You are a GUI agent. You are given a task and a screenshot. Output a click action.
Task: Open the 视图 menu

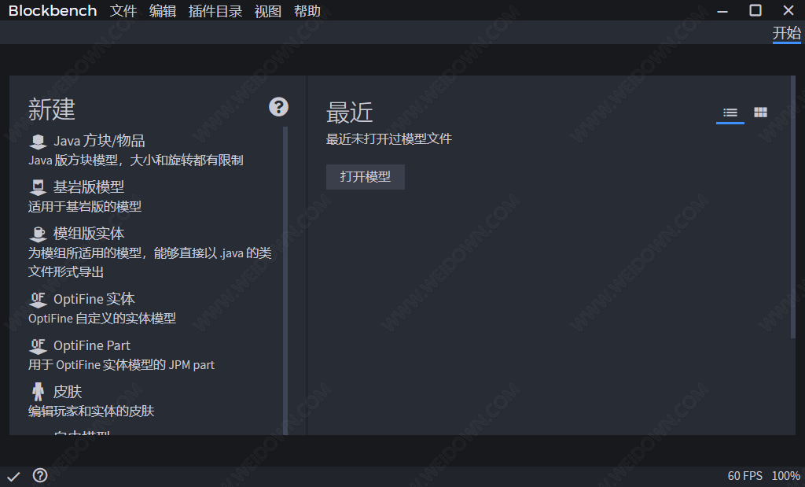268,11
